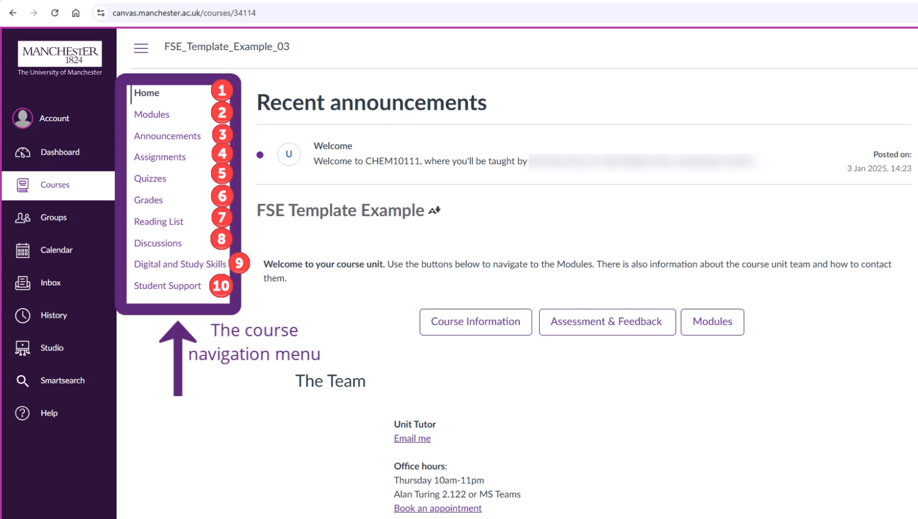Reload the page with the refresh icon
Image resolution: width=918 pixels, height=519 pixels.
(x=54, y=13)
